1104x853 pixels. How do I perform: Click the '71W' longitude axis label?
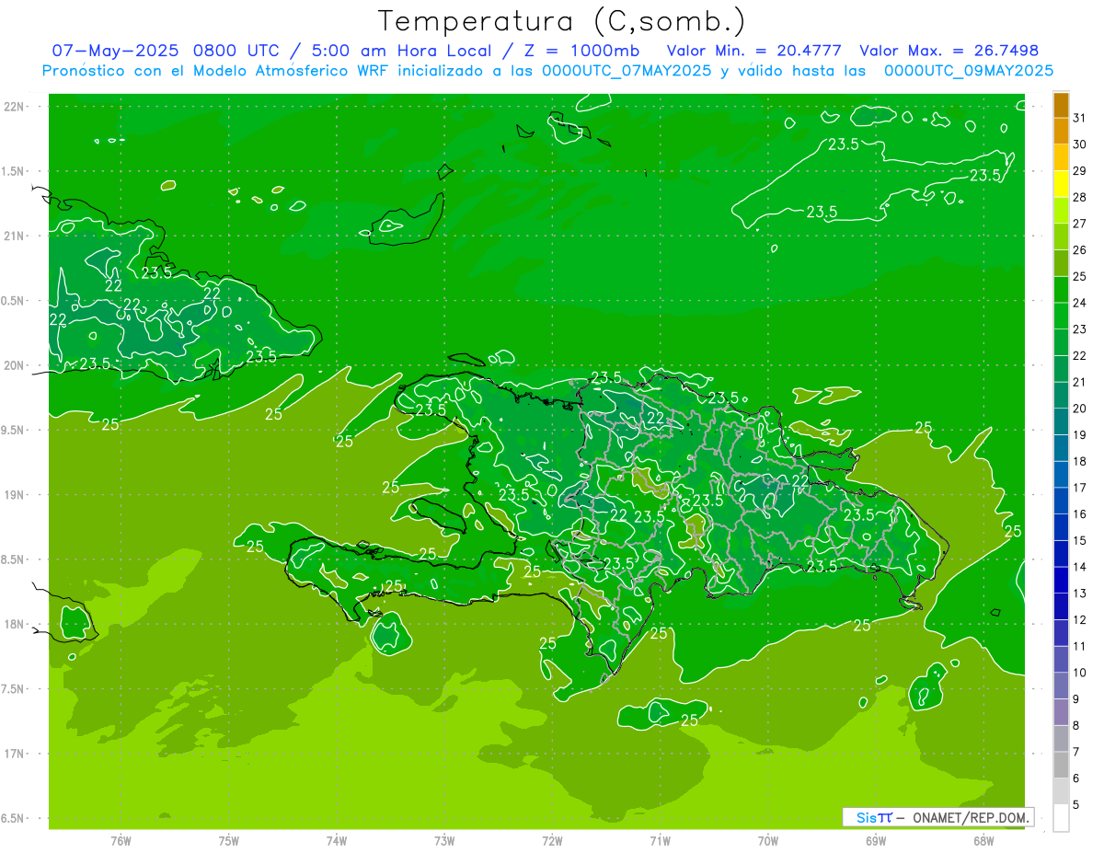click(660, 841)
